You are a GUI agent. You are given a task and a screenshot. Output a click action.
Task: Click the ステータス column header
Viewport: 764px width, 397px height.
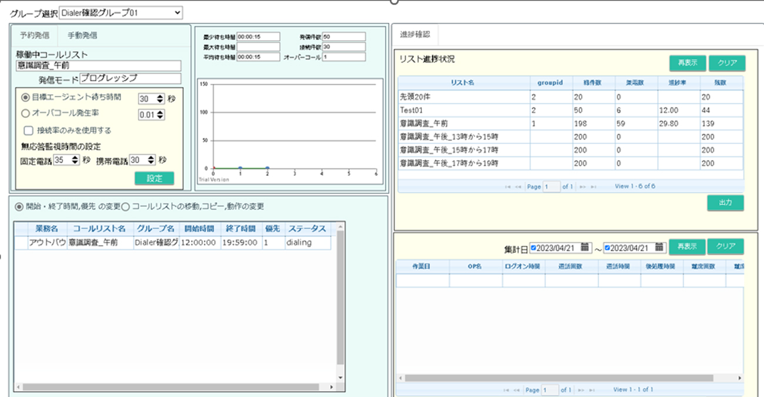pyautogui.click(x=307, y=228)
